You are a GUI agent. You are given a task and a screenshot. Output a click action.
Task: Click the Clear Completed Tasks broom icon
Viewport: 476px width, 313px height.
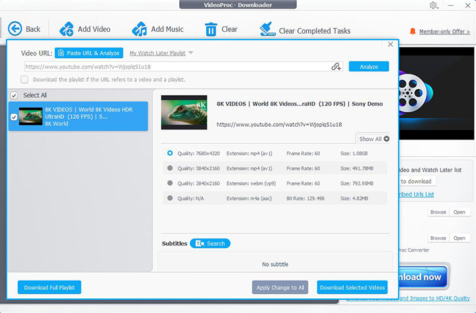click(268, 29)
